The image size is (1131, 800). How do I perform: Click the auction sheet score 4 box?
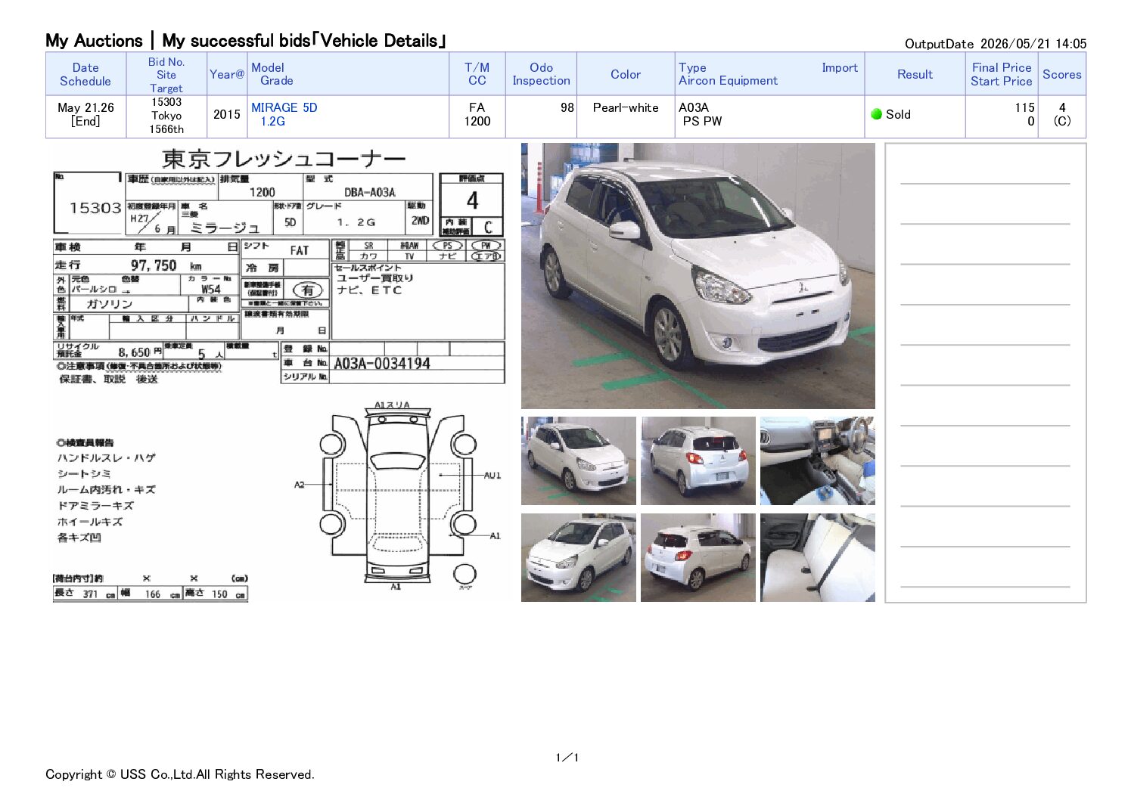point(472,200)
